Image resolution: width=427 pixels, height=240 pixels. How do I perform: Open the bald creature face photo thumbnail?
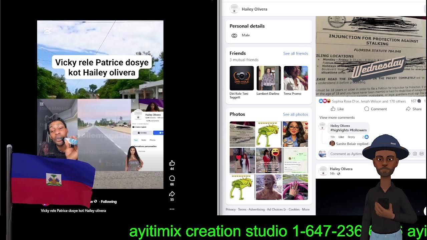pos(269,187)
